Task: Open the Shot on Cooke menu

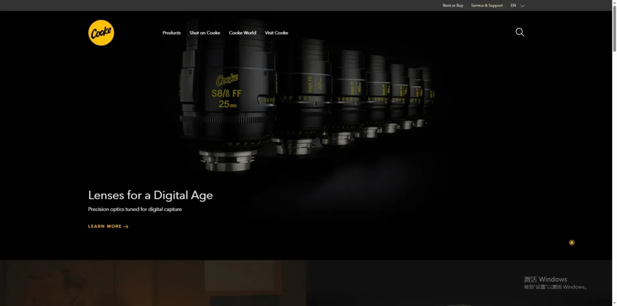Action: tap(204, 33)
